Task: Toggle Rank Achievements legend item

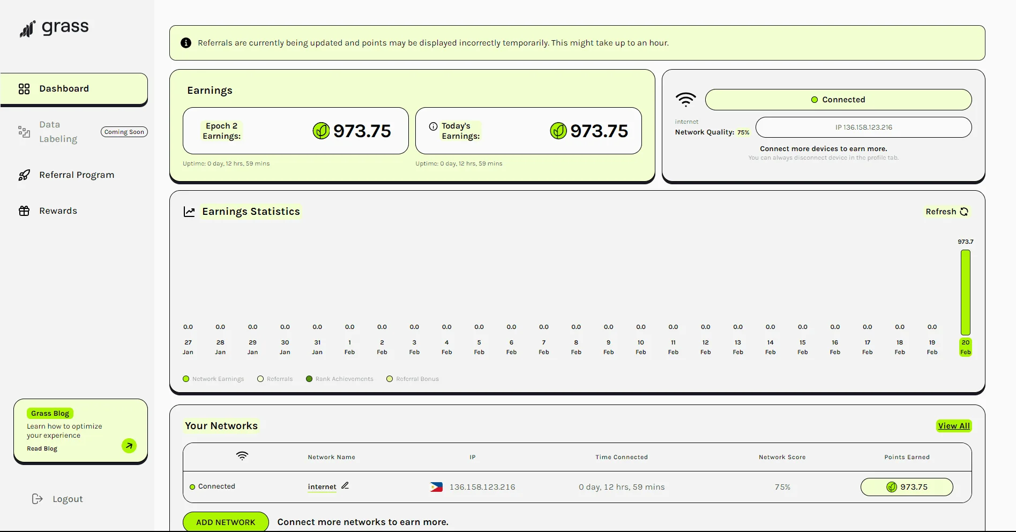Action: coord(340,379)
